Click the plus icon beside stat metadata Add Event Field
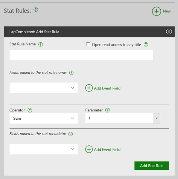This screenshot has width=178, height=179. point(89,149)
